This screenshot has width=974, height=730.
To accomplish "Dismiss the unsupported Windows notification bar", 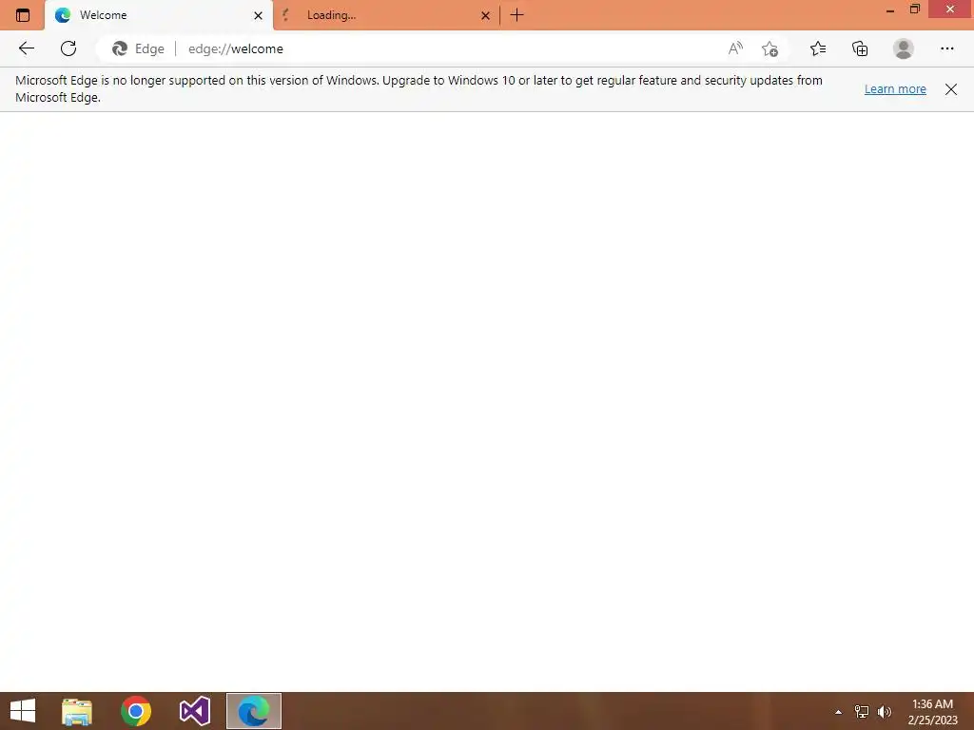I will pyautogui.click(x=951, y=89).
